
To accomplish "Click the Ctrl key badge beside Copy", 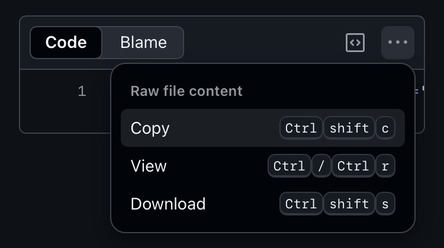I will pyautogui.click(x=301, y=128).
